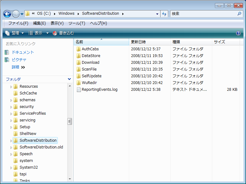Open the recent pages dropdown arrow
Image resolution: width=246 pixels, height=184 pixels.
pyautogui.click(x=22, y=14)
